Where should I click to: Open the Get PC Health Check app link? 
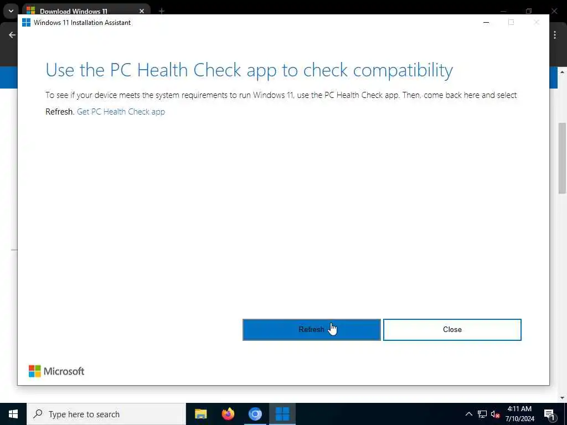(121, 112)
